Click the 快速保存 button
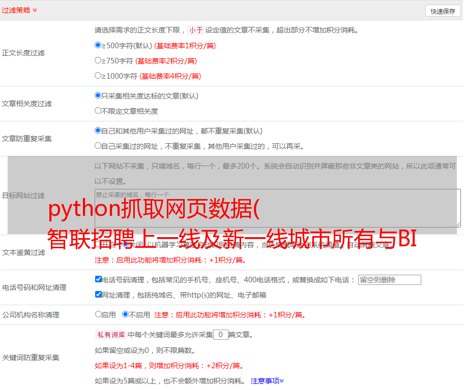Image resolution: width=464 pixels, height=390 pixels. 443,11
